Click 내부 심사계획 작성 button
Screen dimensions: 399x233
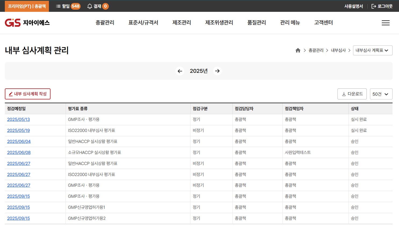(x=28, y=94)
